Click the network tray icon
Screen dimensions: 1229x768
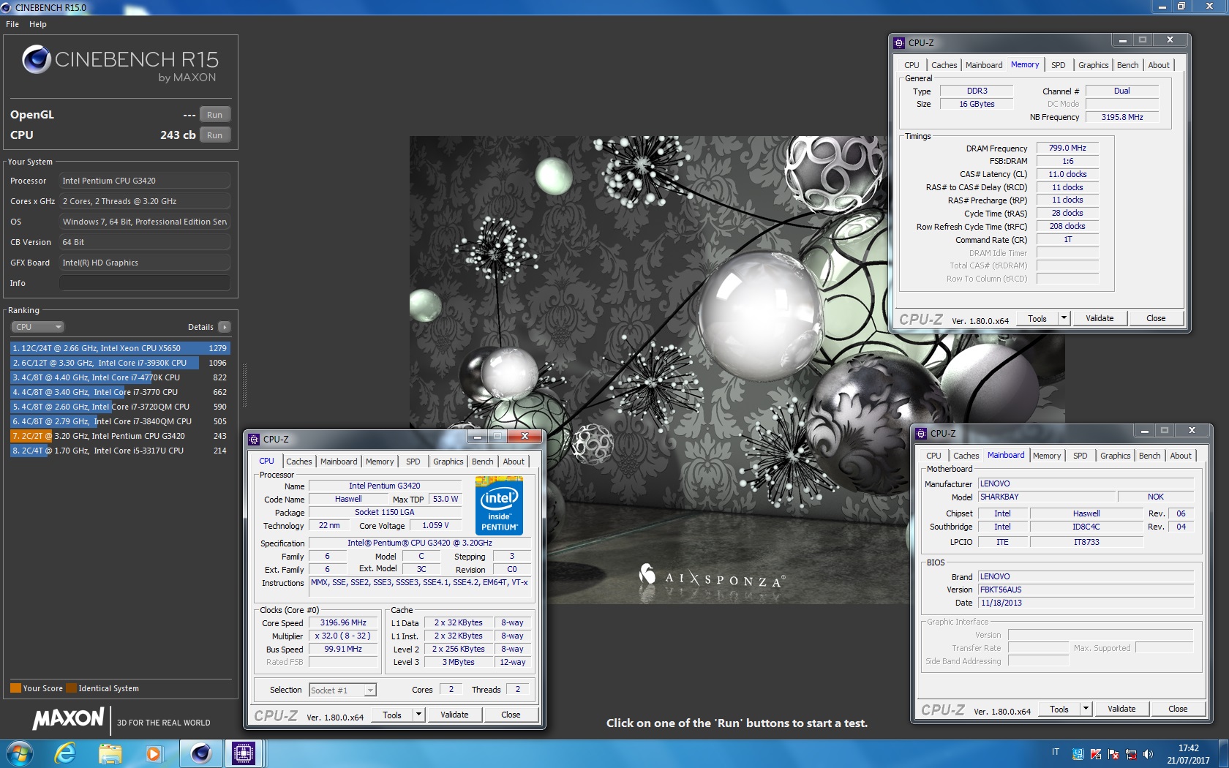(1131, 754)
